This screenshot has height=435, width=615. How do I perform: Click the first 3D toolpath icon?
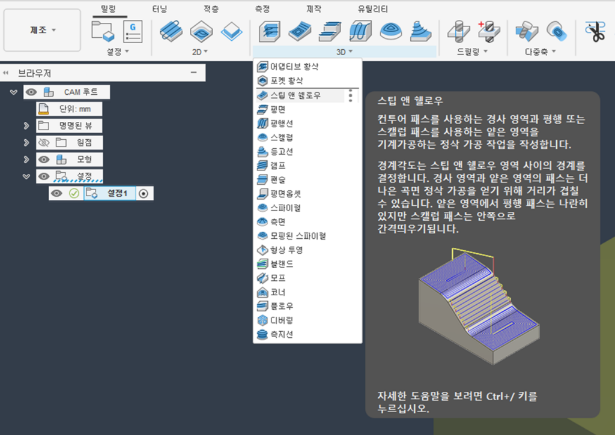click(x=270, y=31)
